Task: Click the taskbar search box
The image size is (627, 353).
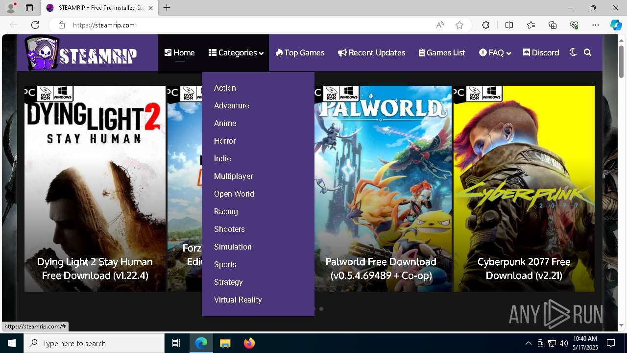Action: coord(94,343)
